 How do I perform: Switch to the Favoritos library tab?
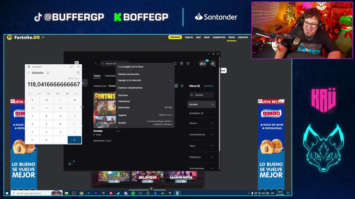point(110,76)
